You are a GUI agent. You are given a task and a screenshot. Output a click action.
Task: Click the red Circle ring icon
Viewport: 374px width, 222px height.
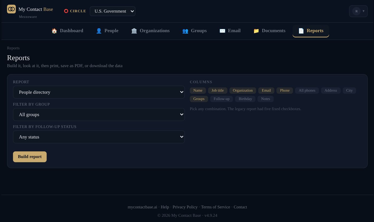pos(66,11)
